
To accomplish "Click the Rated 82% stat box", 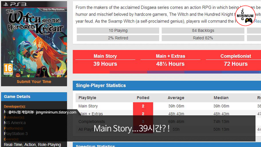I will 203,38.
